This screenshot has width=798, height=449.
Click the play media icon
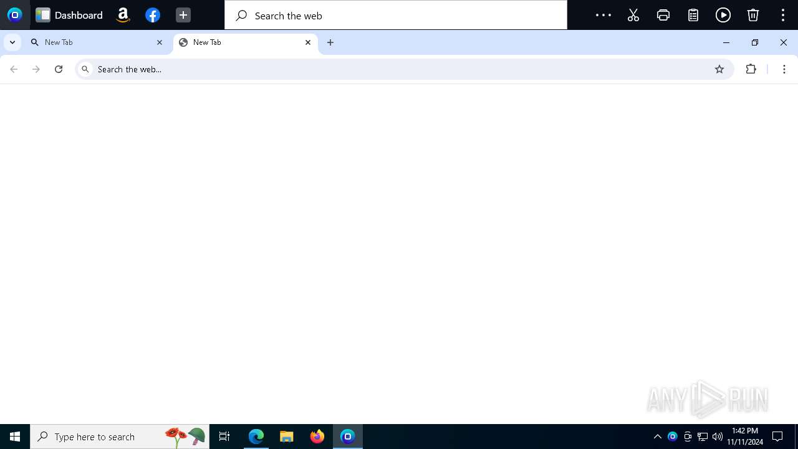[x=723, y=15]
